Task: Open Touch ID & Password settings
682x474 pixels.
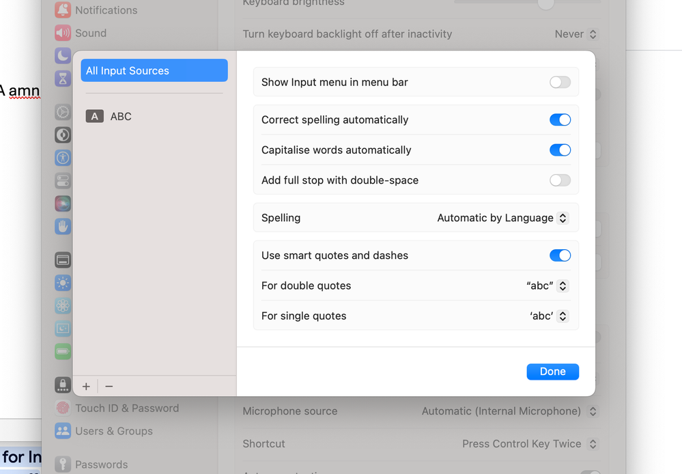Action: coord(127,408)
